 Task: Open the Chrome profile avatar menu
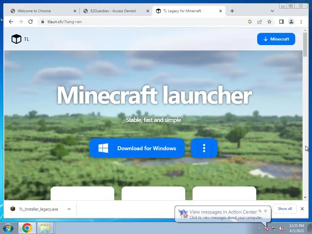pyautogui.click(x=291, y=22)
